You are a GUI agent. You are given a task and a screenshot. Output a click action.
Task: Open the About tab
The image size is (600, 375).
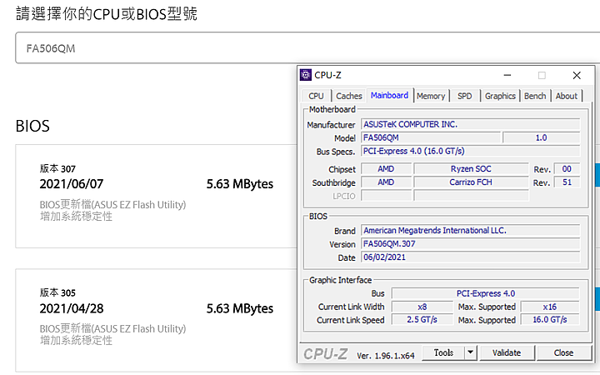point(567,96)
